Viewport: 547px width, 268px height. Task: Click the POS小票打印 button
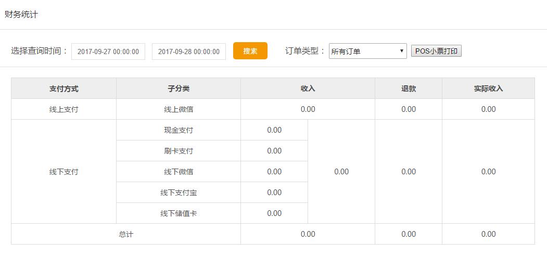(436, 51)
